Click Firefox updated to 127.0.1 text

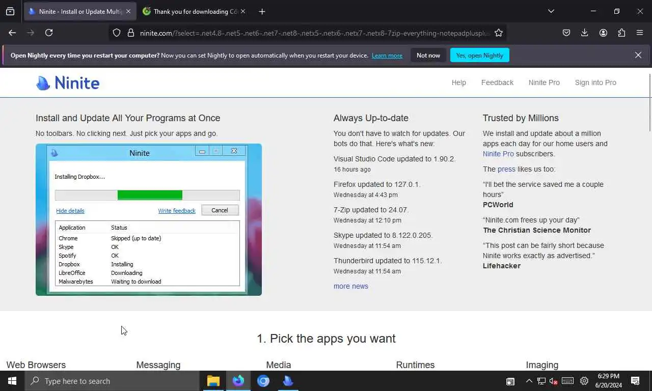[x=377, y=184]
